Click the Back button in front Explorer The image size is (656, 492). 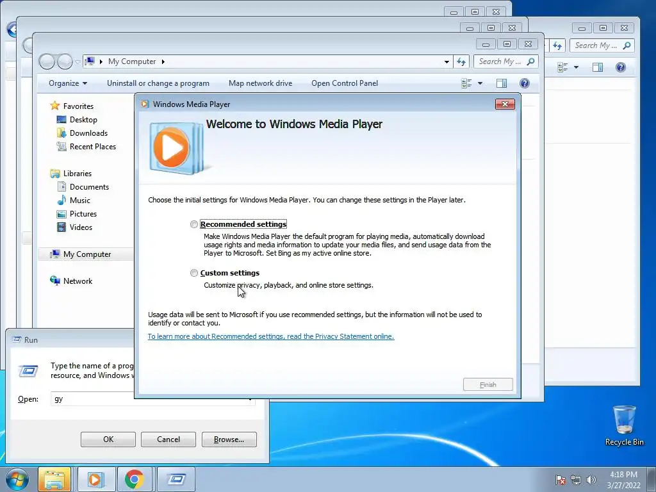(x=47, y=61)
